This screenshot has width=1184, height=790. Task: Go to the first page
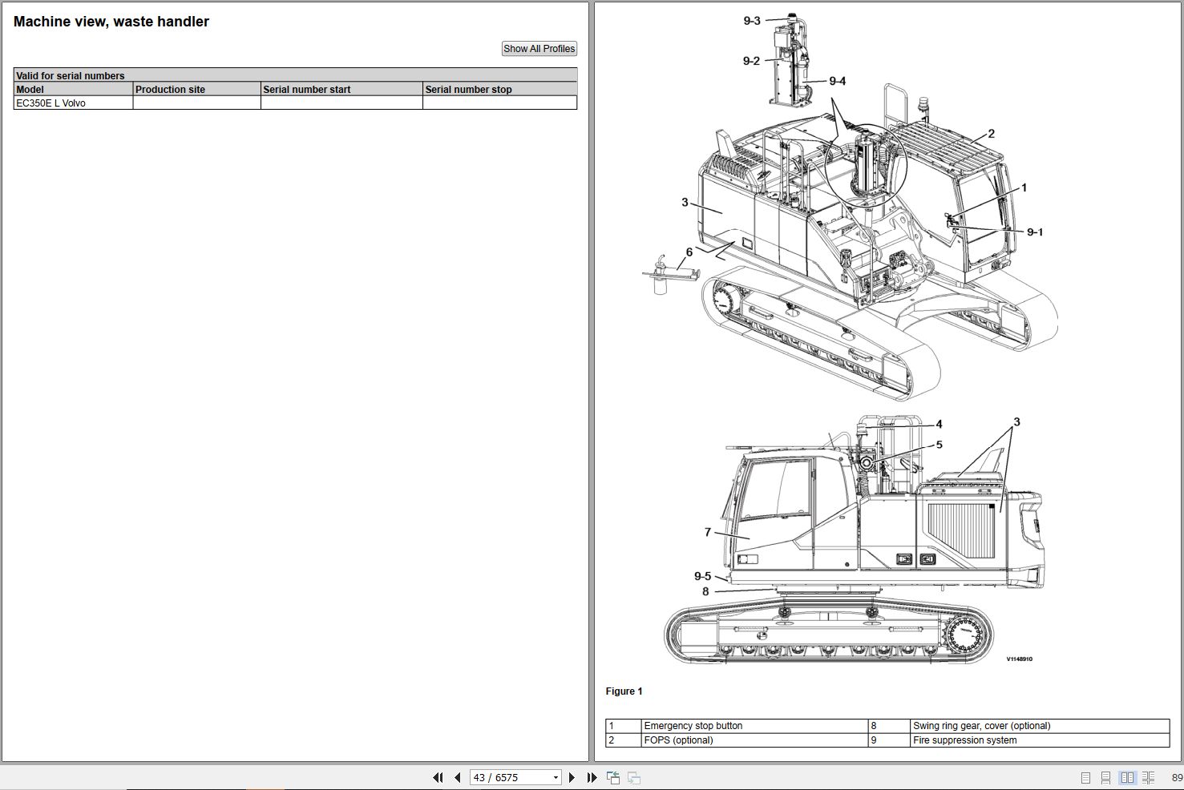438,777
